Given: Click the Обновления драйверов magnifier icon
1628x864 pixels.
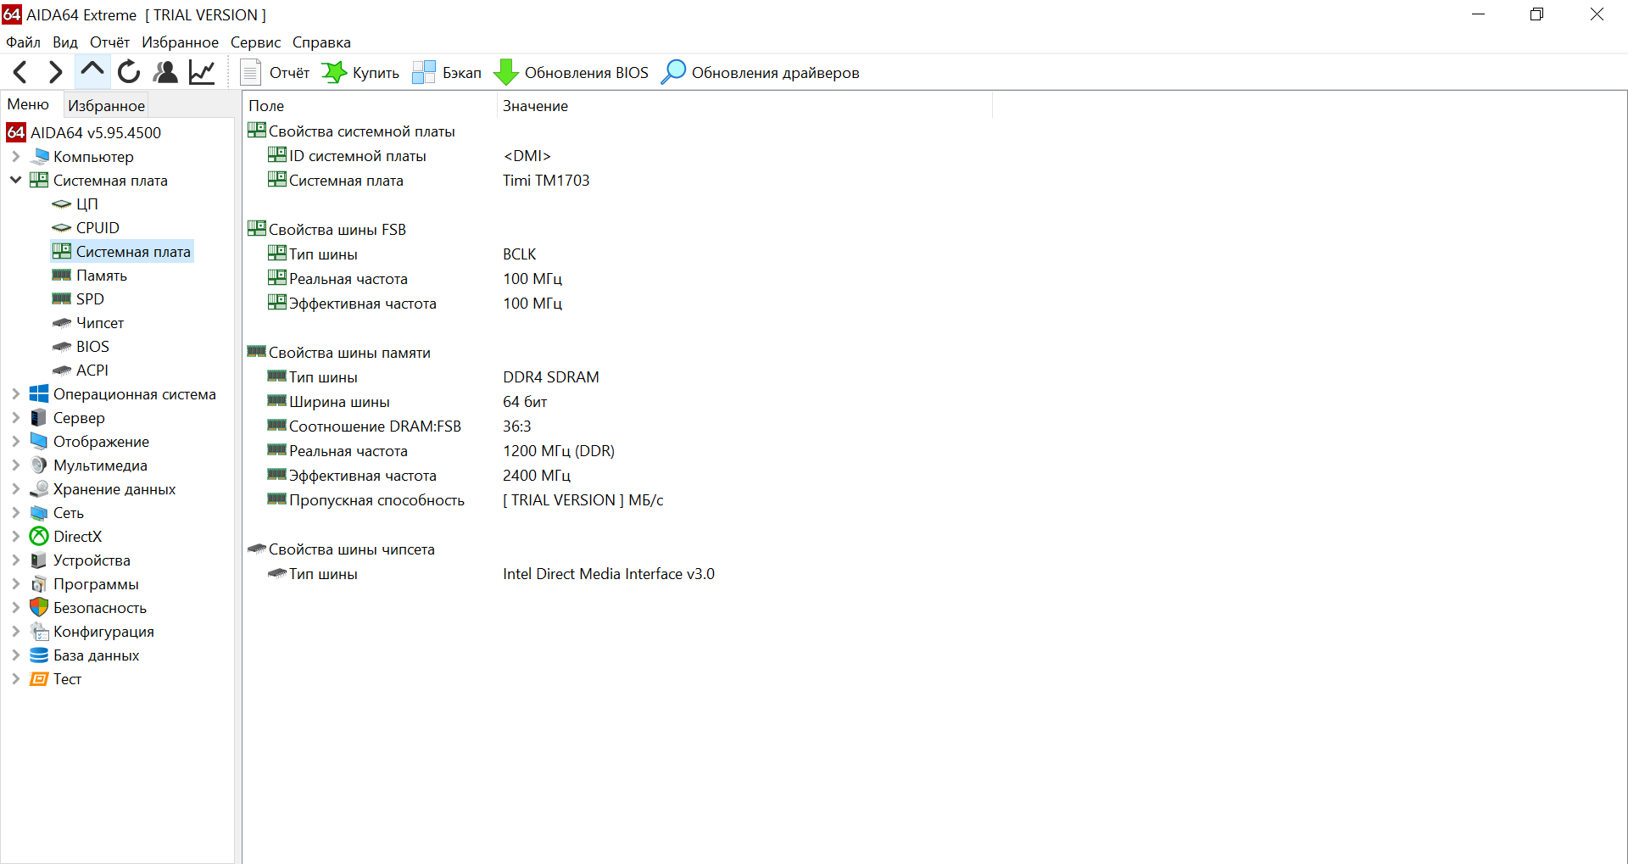Looking at the screenshot, I should 673,73.
